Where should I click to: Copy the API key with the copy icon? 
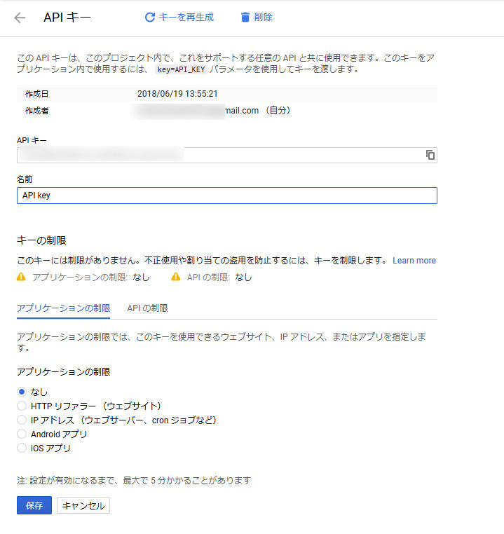[430, 155]
